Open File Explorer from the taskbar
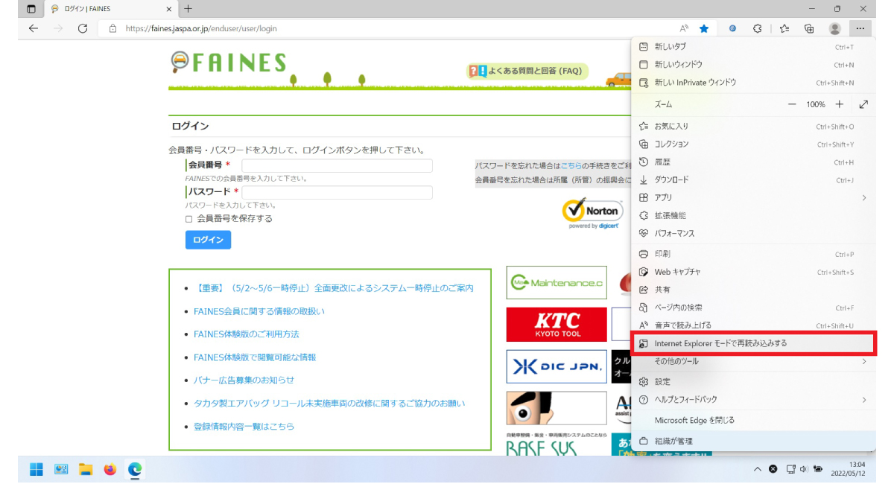The image size is (894, 484). click(x=86, y=469)
